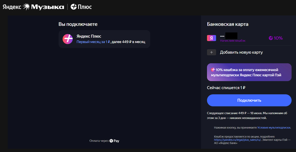296x152 pixels.
Task: Open Условия мультиподписки link
Action: pyautogui.click(x=274, y=128)
